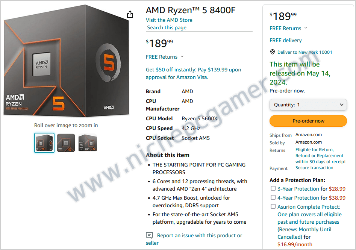Enable Asurion Complete Protect checkbox
The image size is (356, 250).
coord(273,206)
